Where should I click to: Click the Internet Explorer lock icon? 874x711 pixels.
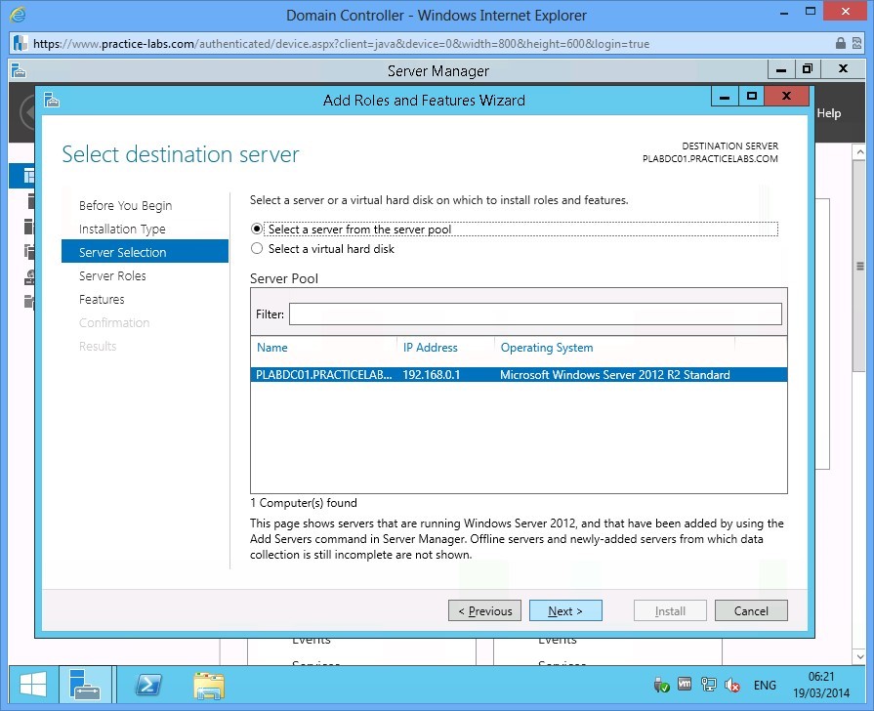(841, 43)
